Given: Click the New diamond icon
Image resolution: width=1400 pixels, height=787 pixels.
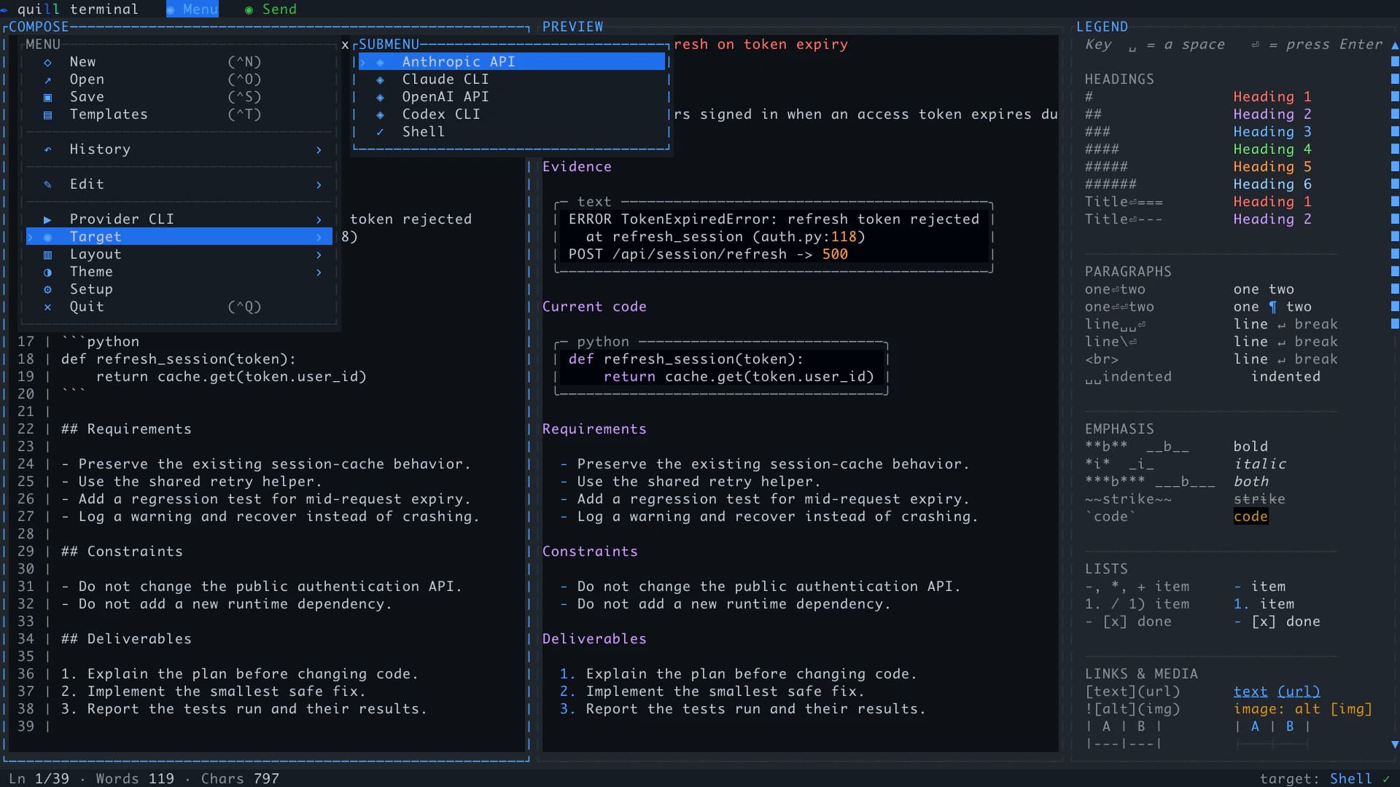Looking at the screenshot, I should [x=47, y=63].
